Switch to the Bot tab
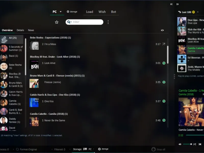 [113, 12]
